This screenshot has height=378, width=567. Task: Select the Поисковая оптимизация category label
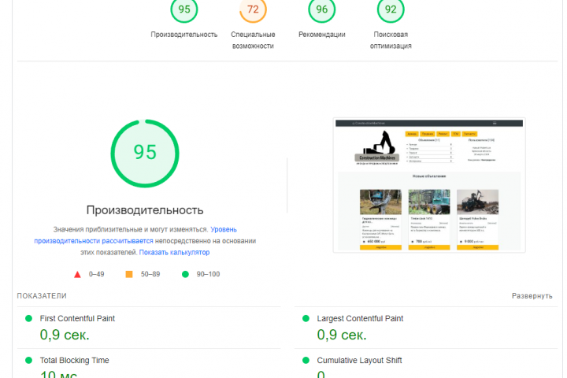pyautogui.click(x=391, y=40)
